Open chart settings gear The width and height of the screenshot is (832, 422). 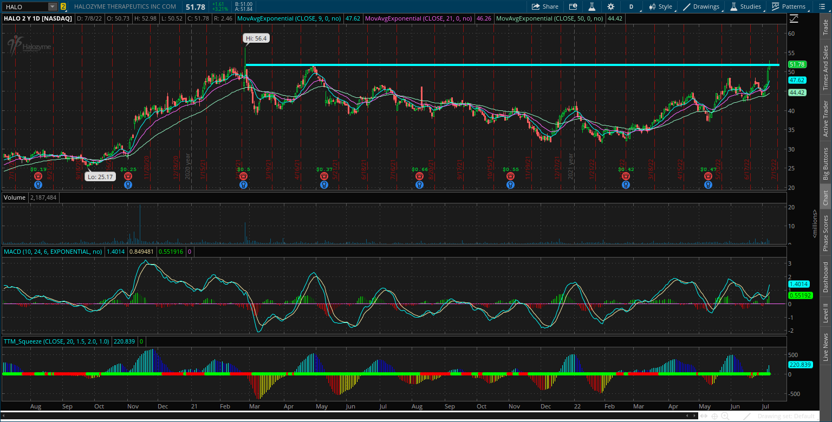click(x=611, y=6)
